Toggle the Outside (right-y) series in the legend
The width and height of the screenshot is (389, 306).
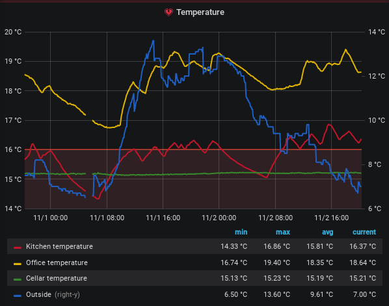53,294
